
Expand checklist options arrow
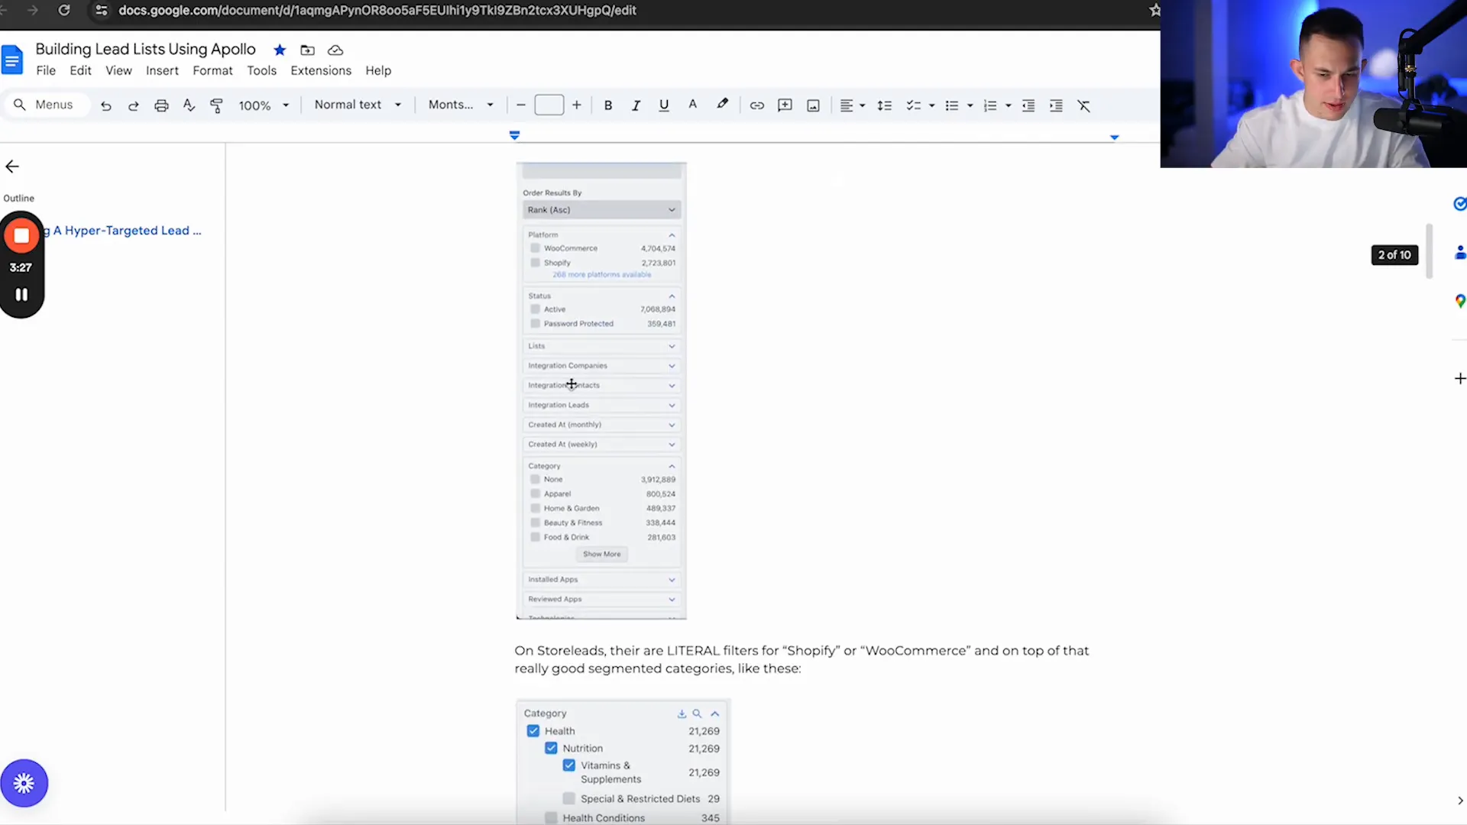932,105
